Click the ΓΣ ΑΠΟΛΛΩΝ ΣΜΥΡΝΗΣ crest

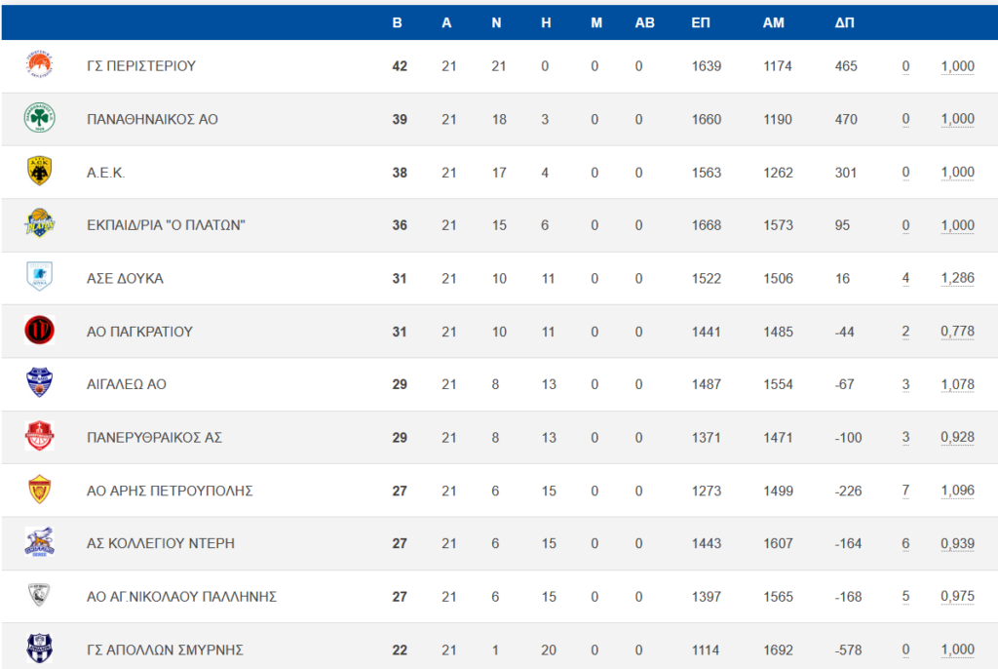point(39,649)
